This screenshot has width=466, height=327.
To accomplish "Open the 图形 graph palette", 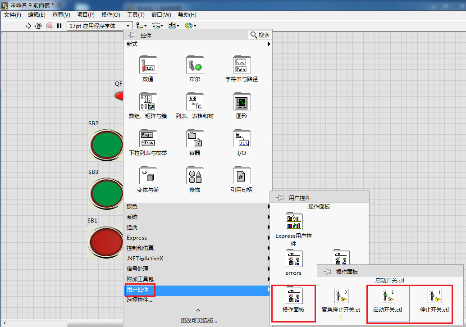I will pyautogui.click(x=242, y=102).
